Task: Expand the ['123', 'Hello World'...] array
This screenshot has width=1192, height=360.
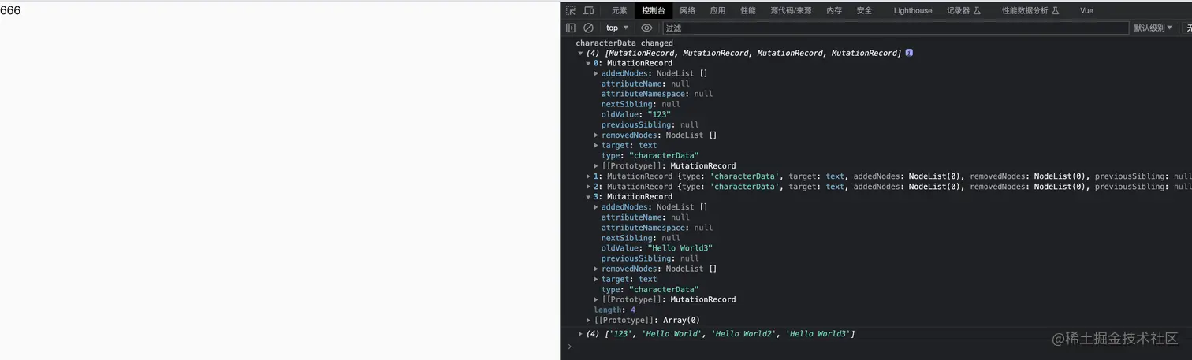Action: point(581,334)
